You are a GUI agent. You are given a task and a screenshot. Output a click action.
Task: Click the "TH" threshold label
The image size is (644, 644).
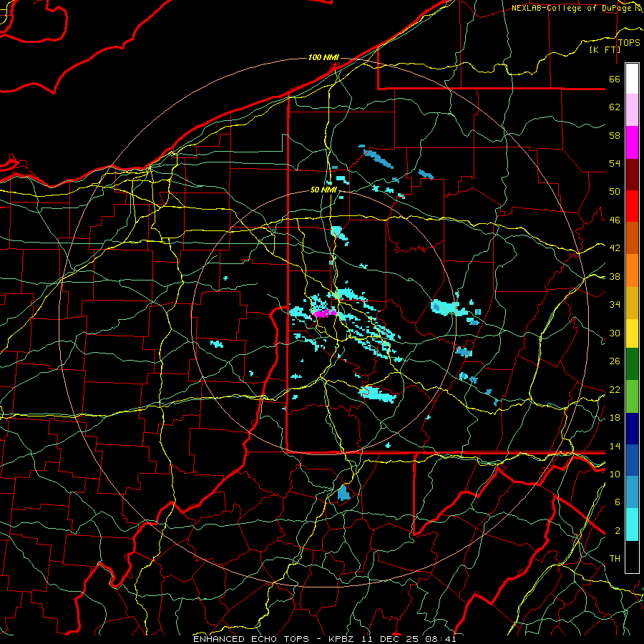coord(615,559)
